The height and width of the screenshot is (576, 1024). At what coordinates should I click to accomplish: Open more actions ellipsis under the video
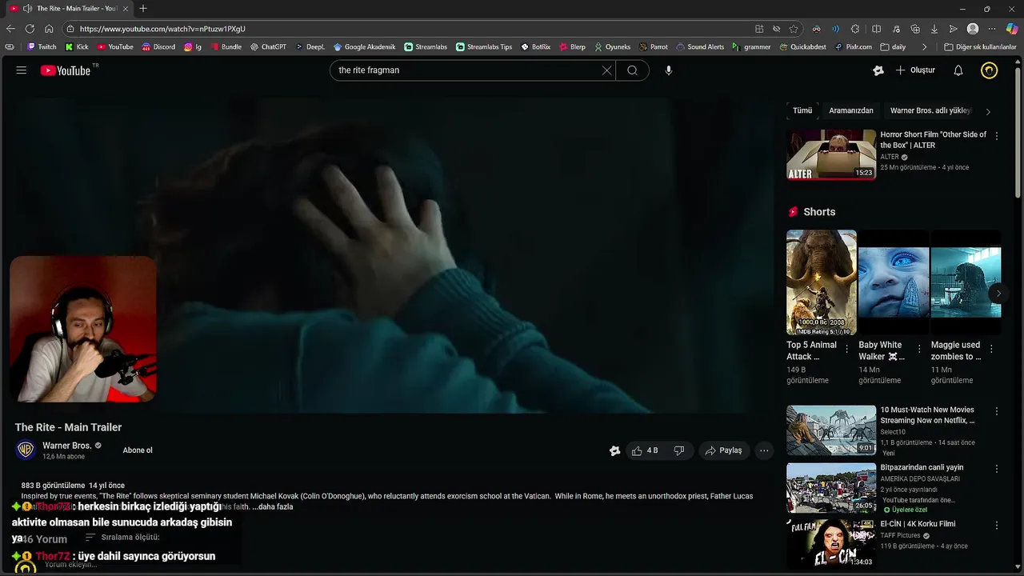tap(764, 450)
